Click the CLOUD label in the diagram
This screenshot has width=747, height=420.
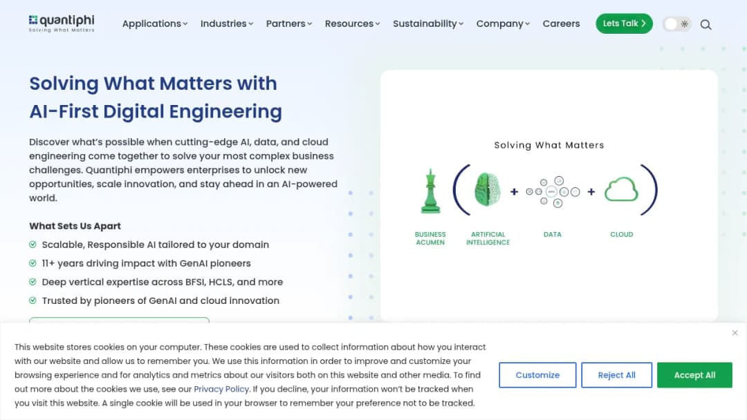point(622,234)
